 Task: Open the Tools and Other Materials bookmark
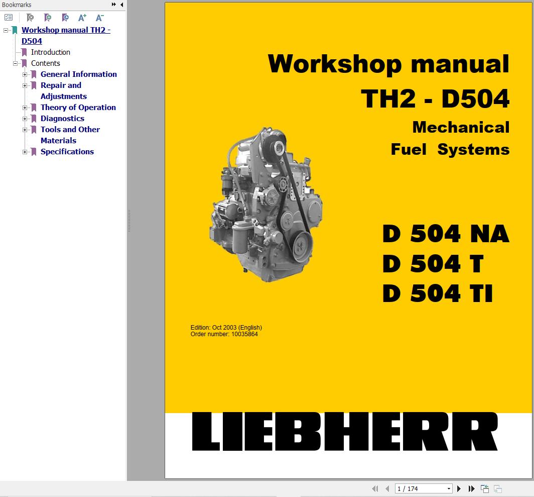click(70, 135)
